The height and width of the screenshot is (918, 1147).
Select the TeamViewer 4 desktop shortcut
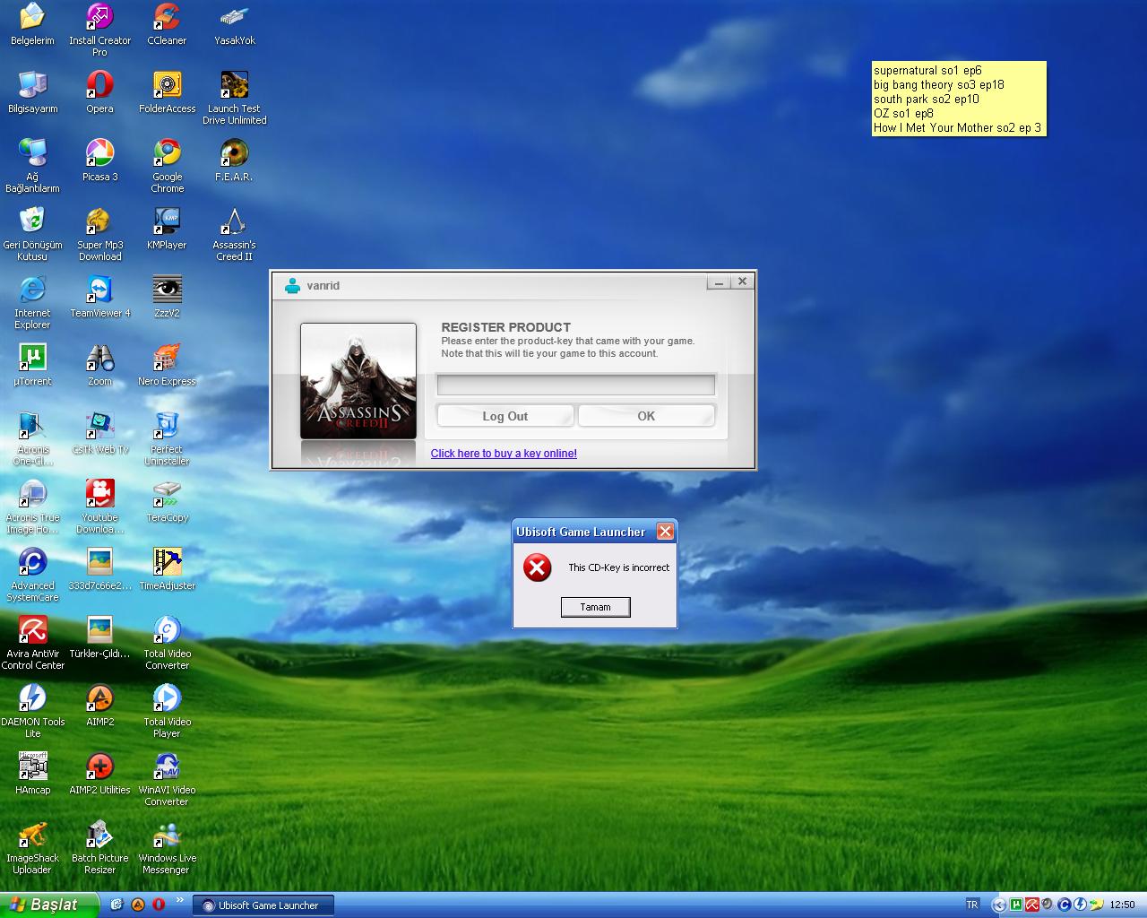click(99, 297)
